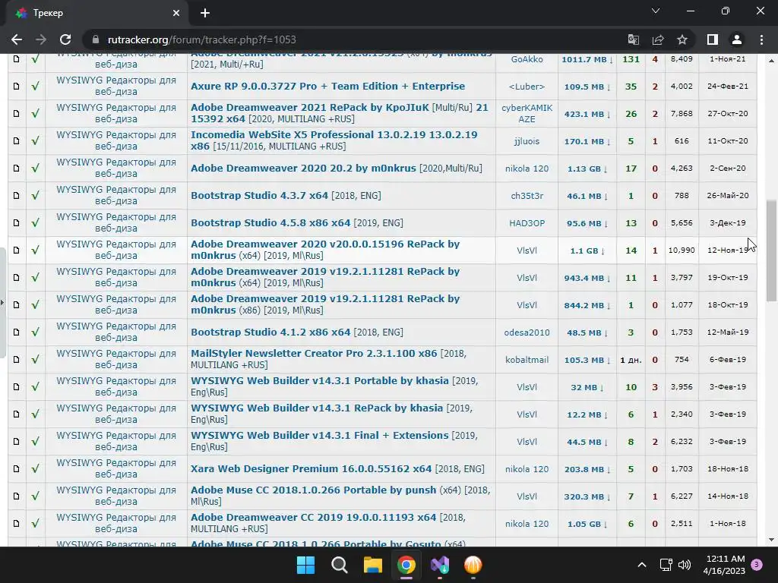This screenshot has height=583, width=778.
Task: View author cyberKAMIKAZE profile
Action: coord(527,114)
